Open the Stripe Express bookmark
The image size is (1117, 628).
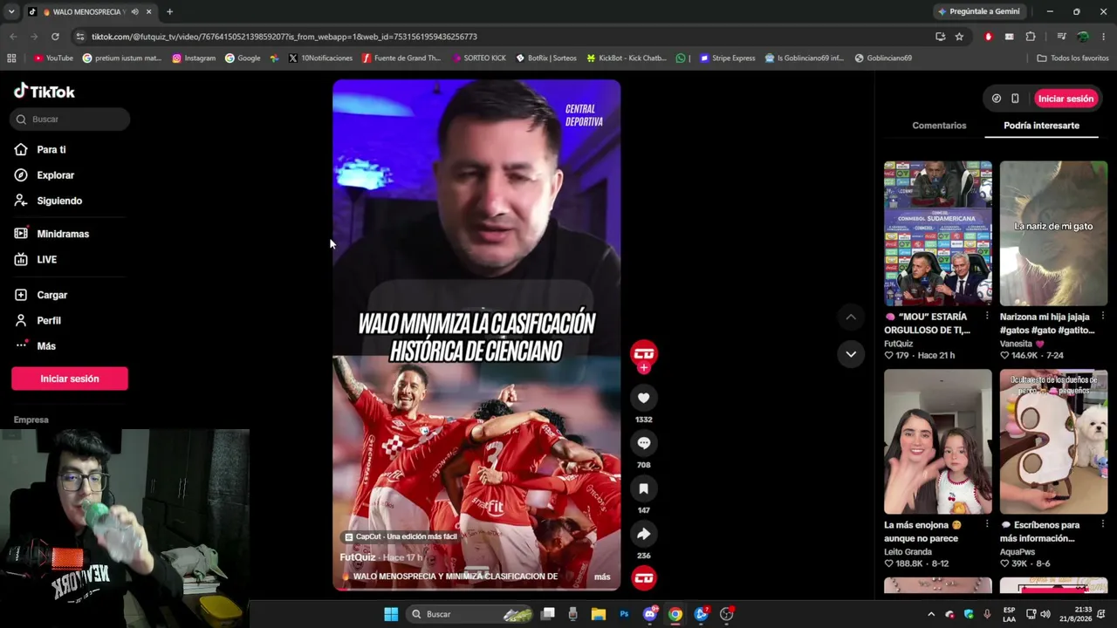point(728,58)
